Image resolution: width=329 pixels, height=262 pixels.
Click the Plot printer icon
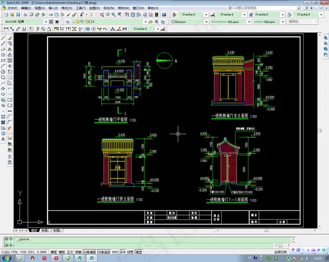pos(25,15)
